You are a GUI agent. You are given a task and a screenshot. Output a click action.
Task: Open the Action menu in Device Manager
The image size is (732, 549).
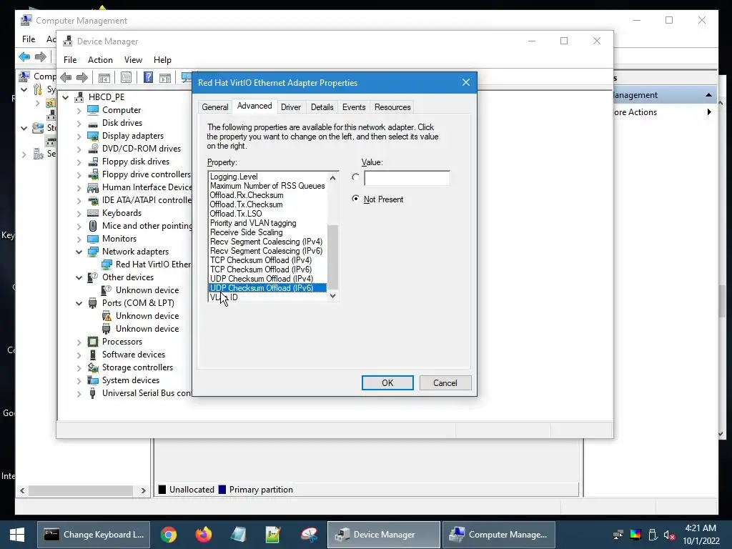point(100,60)
